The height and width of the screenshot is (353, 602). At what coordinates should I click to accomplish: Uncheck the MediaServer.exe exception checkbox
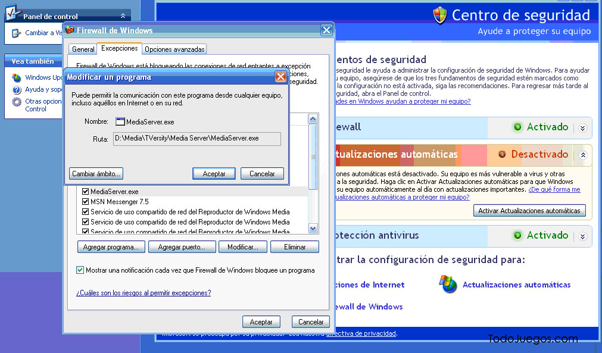tap(86, 192)
